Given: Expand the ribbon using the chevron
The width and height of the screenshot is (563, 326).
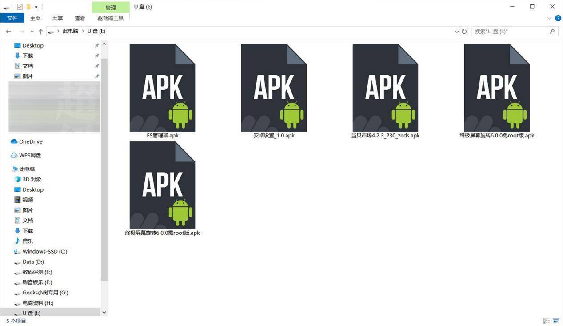Looking at the screenshot, I should [549, 18].
